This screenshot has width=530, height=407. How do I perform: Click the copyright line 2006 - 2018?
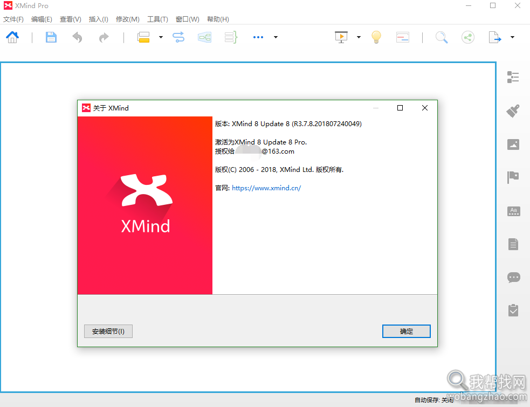pos(279,170)
